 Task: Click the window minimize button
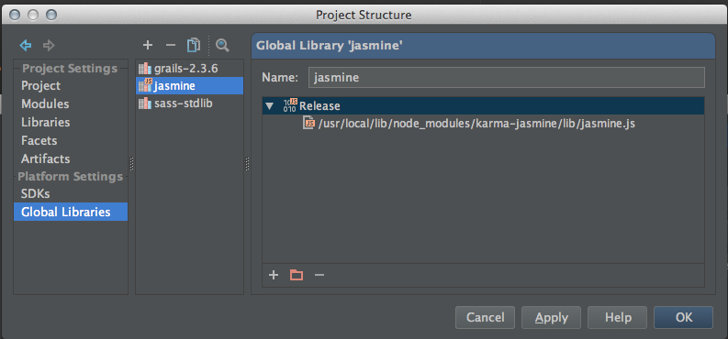[32, 15]
